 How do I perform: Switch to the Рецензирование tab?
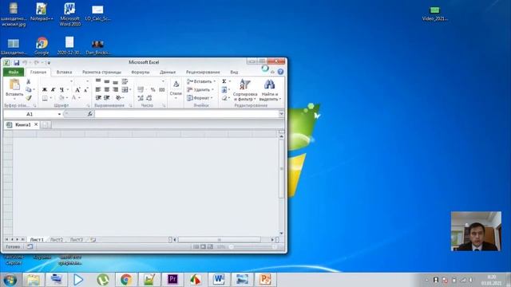203,72
